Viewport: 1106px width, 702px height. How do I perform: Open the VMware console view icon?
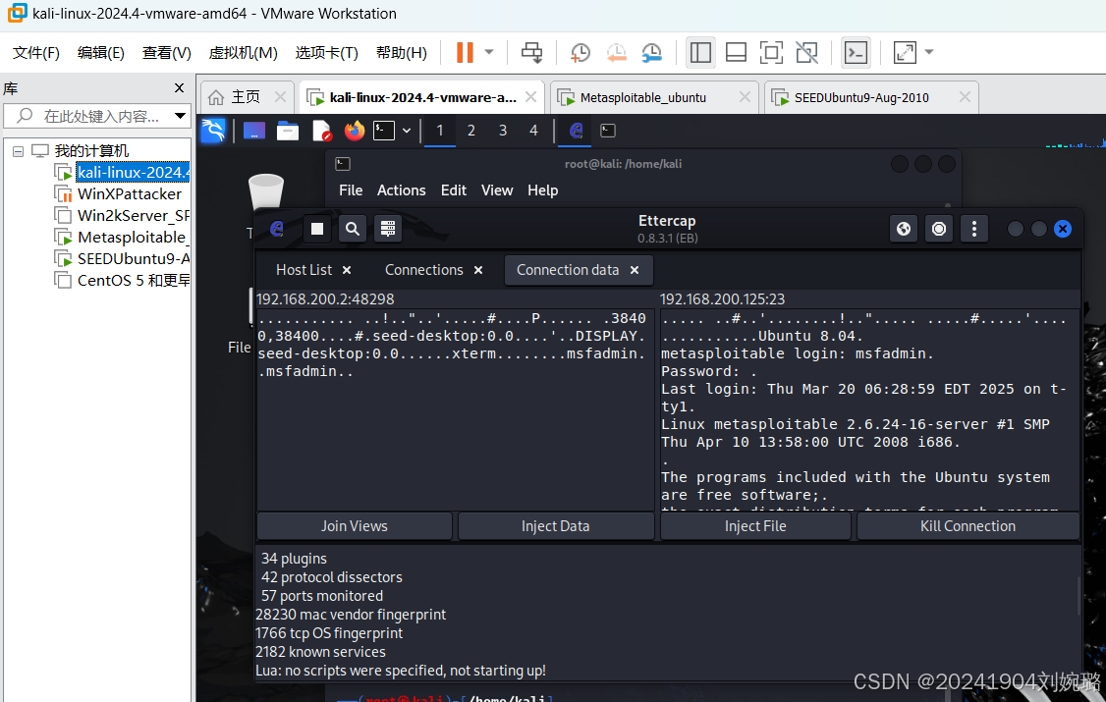point(856,52)
